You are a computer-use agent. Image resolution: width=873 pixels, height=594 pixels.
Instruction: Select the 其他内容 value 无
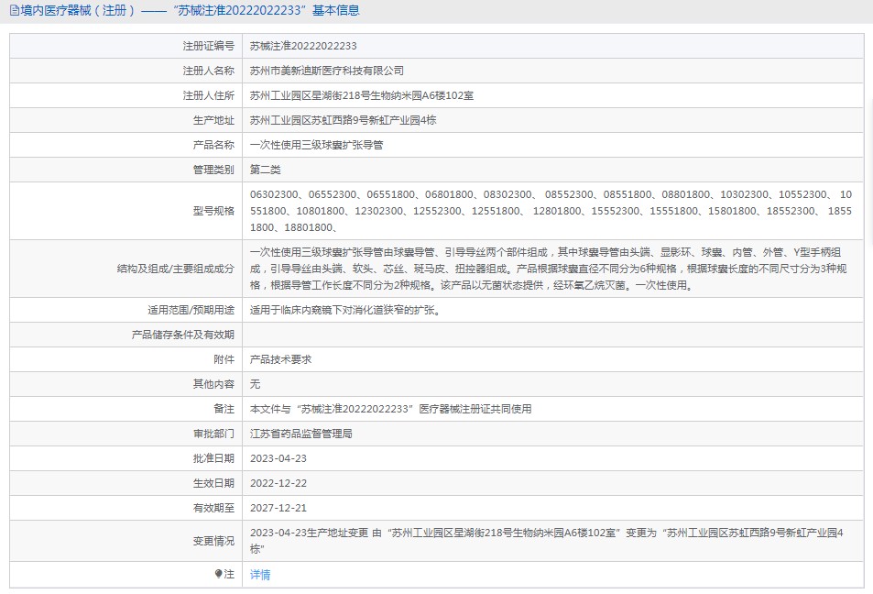tap(255, 384)
